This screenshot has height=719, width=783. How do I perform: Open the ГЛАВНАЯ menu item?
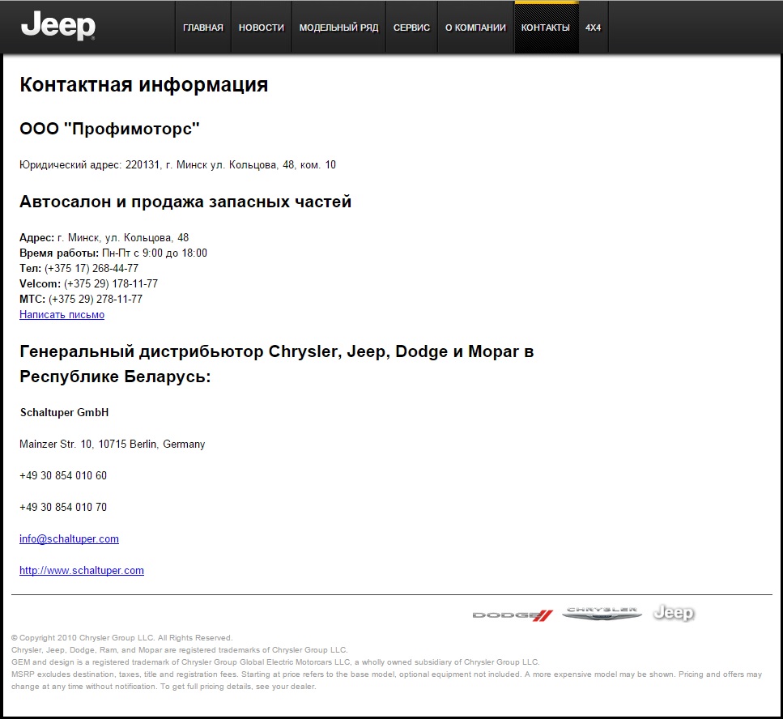203,28
